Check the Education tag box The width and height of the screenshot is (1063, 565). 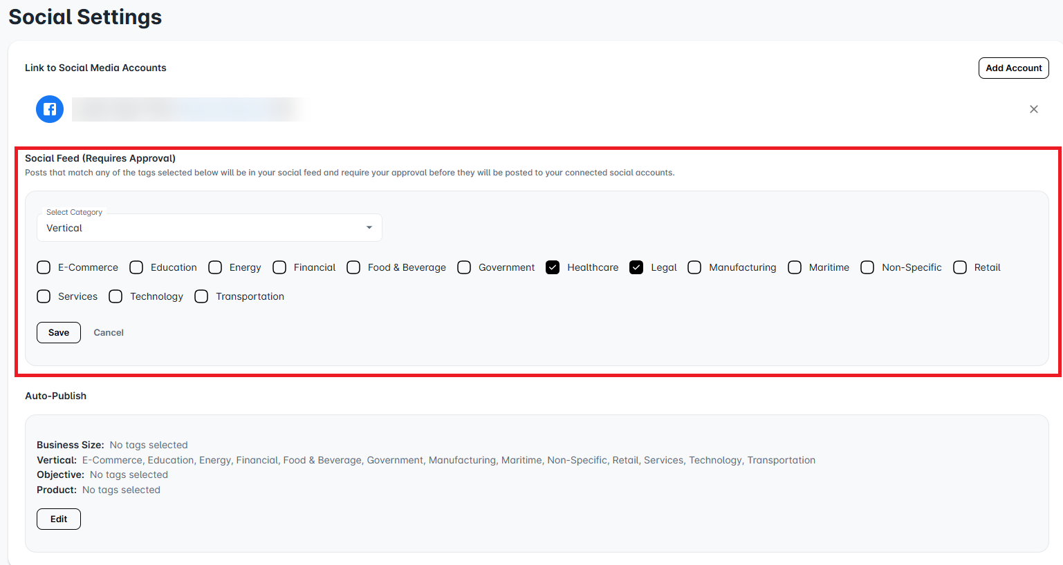137,267
